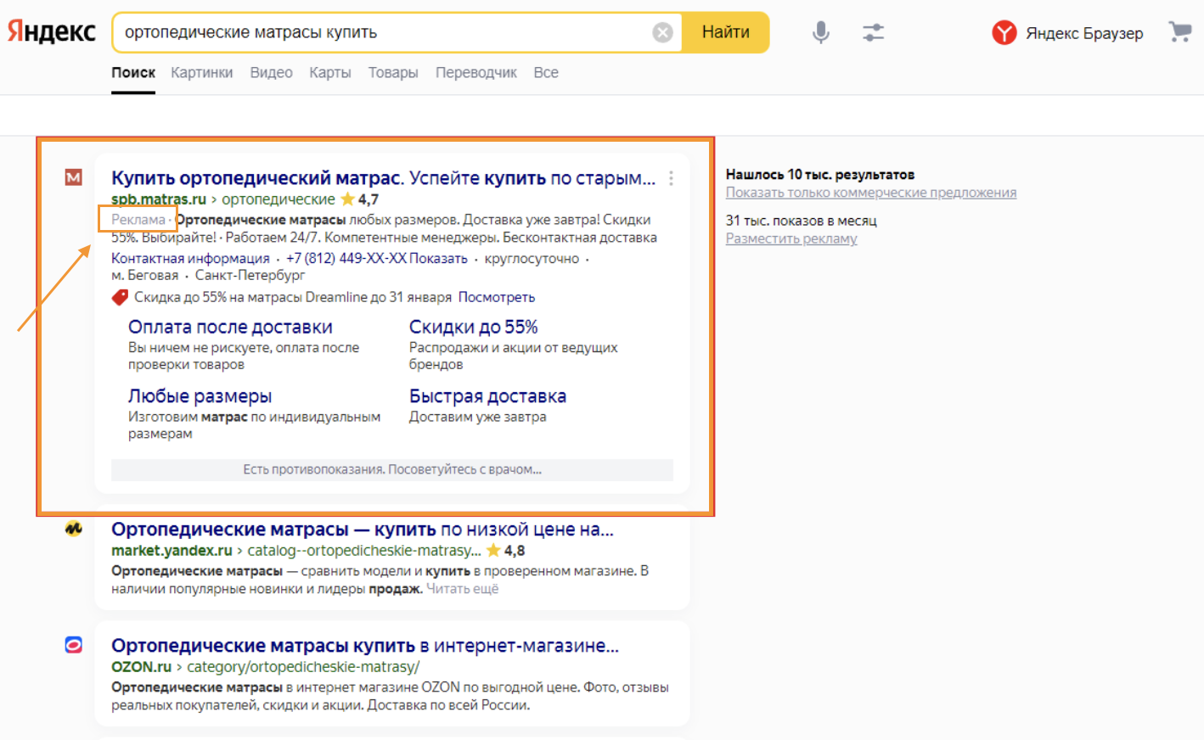Click 'Нашлось 10 тыс. результатов' text

[820, 175]
